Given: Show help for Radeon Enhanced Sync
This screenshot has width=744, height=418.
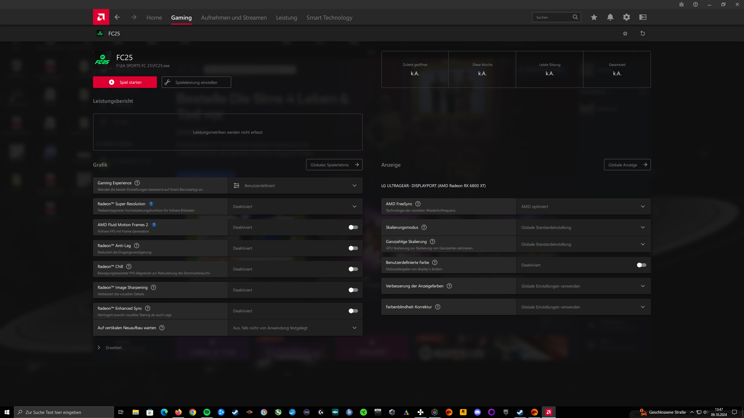Looking at the screenshot, I should [148, 308].
